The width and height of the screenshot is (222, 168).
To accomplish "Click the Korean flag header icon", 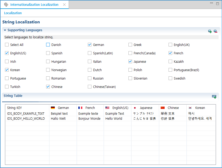I will [190, 108].
